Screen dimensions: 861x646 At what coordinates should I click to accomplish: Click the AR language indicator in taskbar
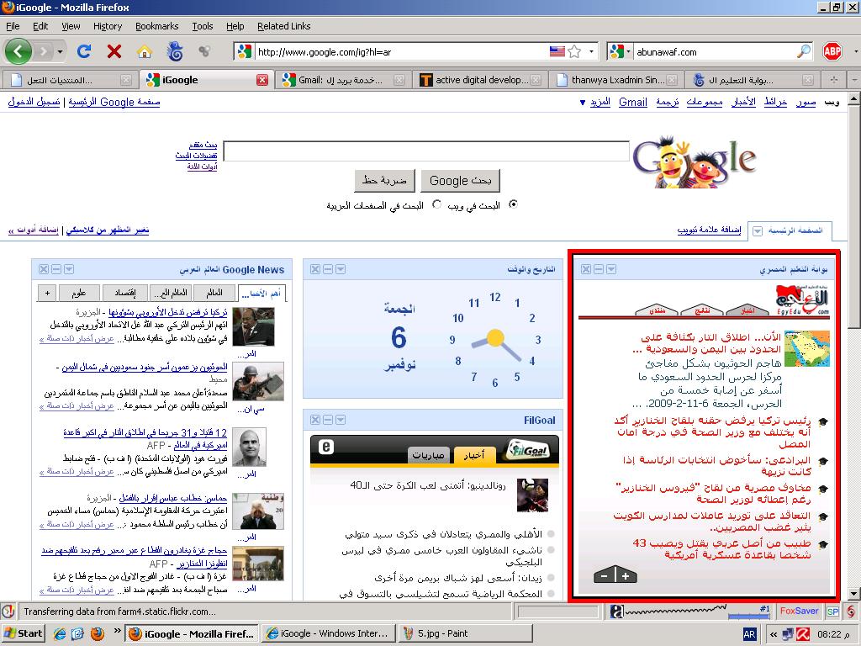point(749,634)
